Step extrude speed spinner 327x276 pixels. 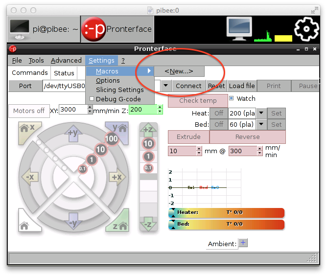click(259, 151)
